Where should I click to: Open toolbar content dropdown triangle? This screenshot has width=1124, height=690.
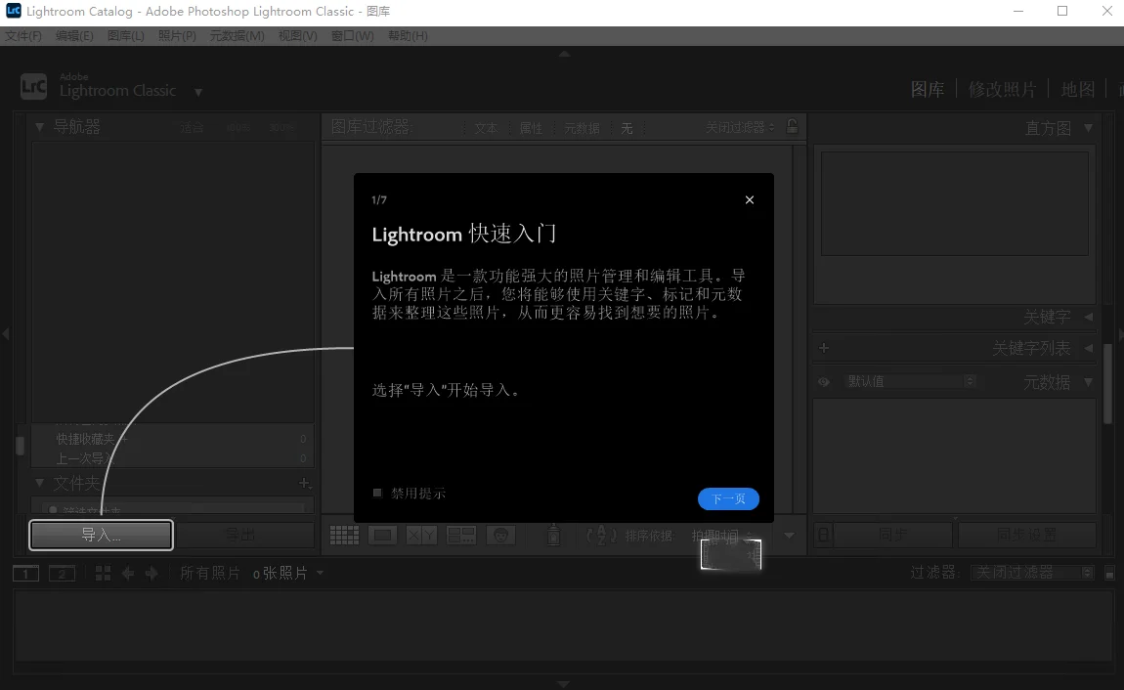coord(789,536)
